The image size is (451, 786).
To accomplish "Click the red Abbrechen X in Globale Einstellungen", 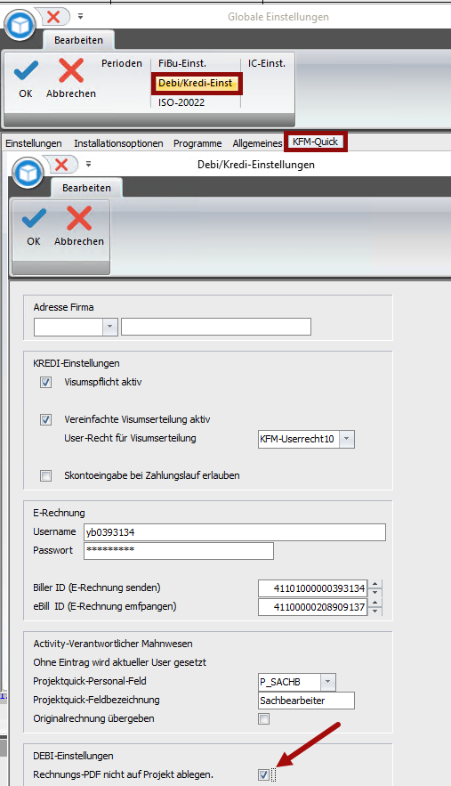I will pyautogui.click(x=71, y=70).
